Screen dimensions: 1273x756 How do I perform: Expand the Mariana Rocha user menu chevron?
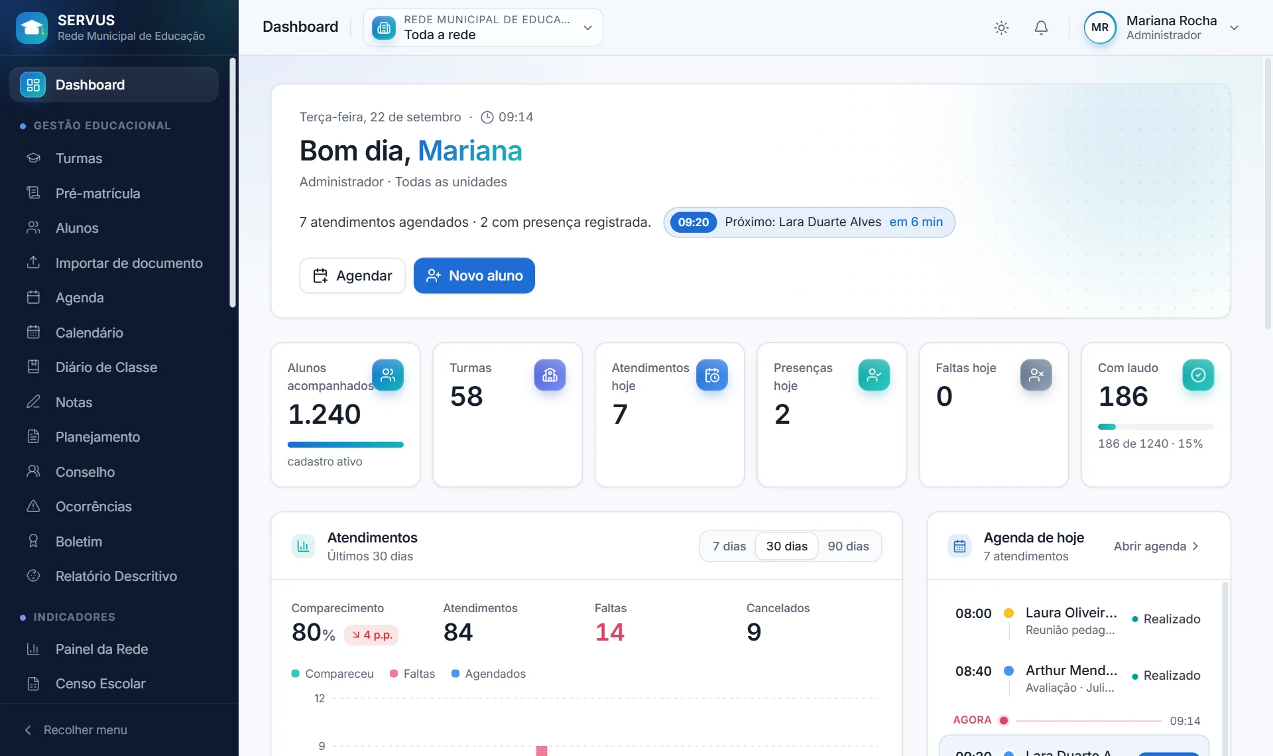pyautogui.click(x=1234, y=28)
